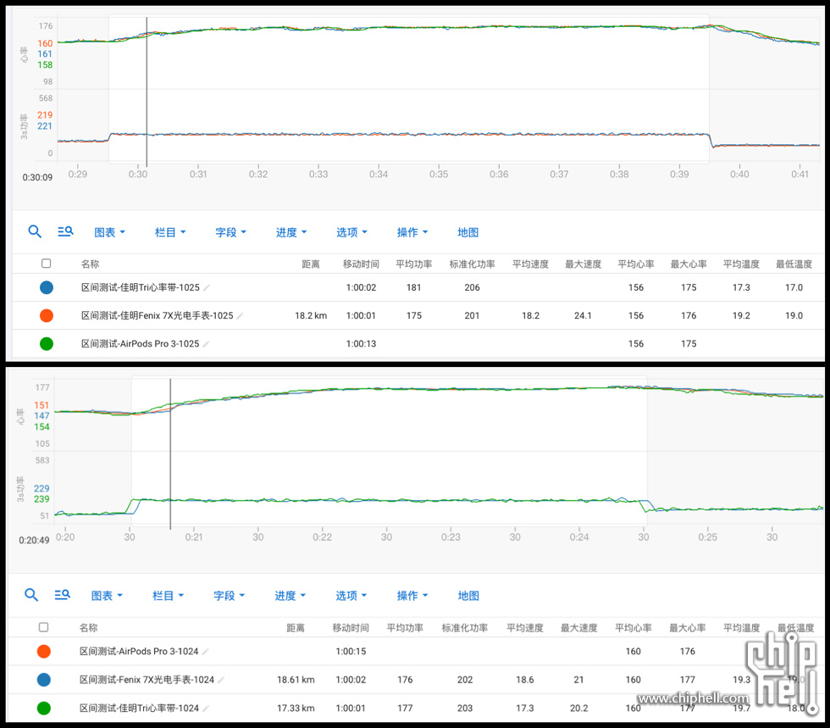Select row name 区间测试-佳明Fenix 7X光电手表-1025
The image size is (830, 728).
[x=158, y=315]
